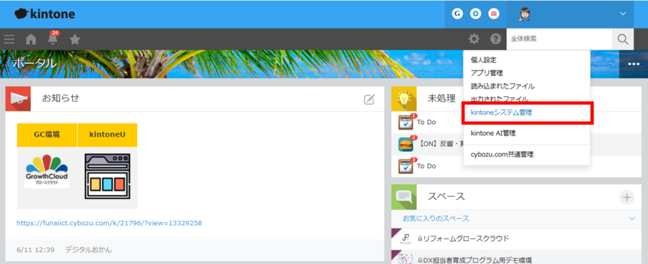The image size is (648, 264).
Task: Open the mail envelope icon in header
Action: (x=494, y=13)
